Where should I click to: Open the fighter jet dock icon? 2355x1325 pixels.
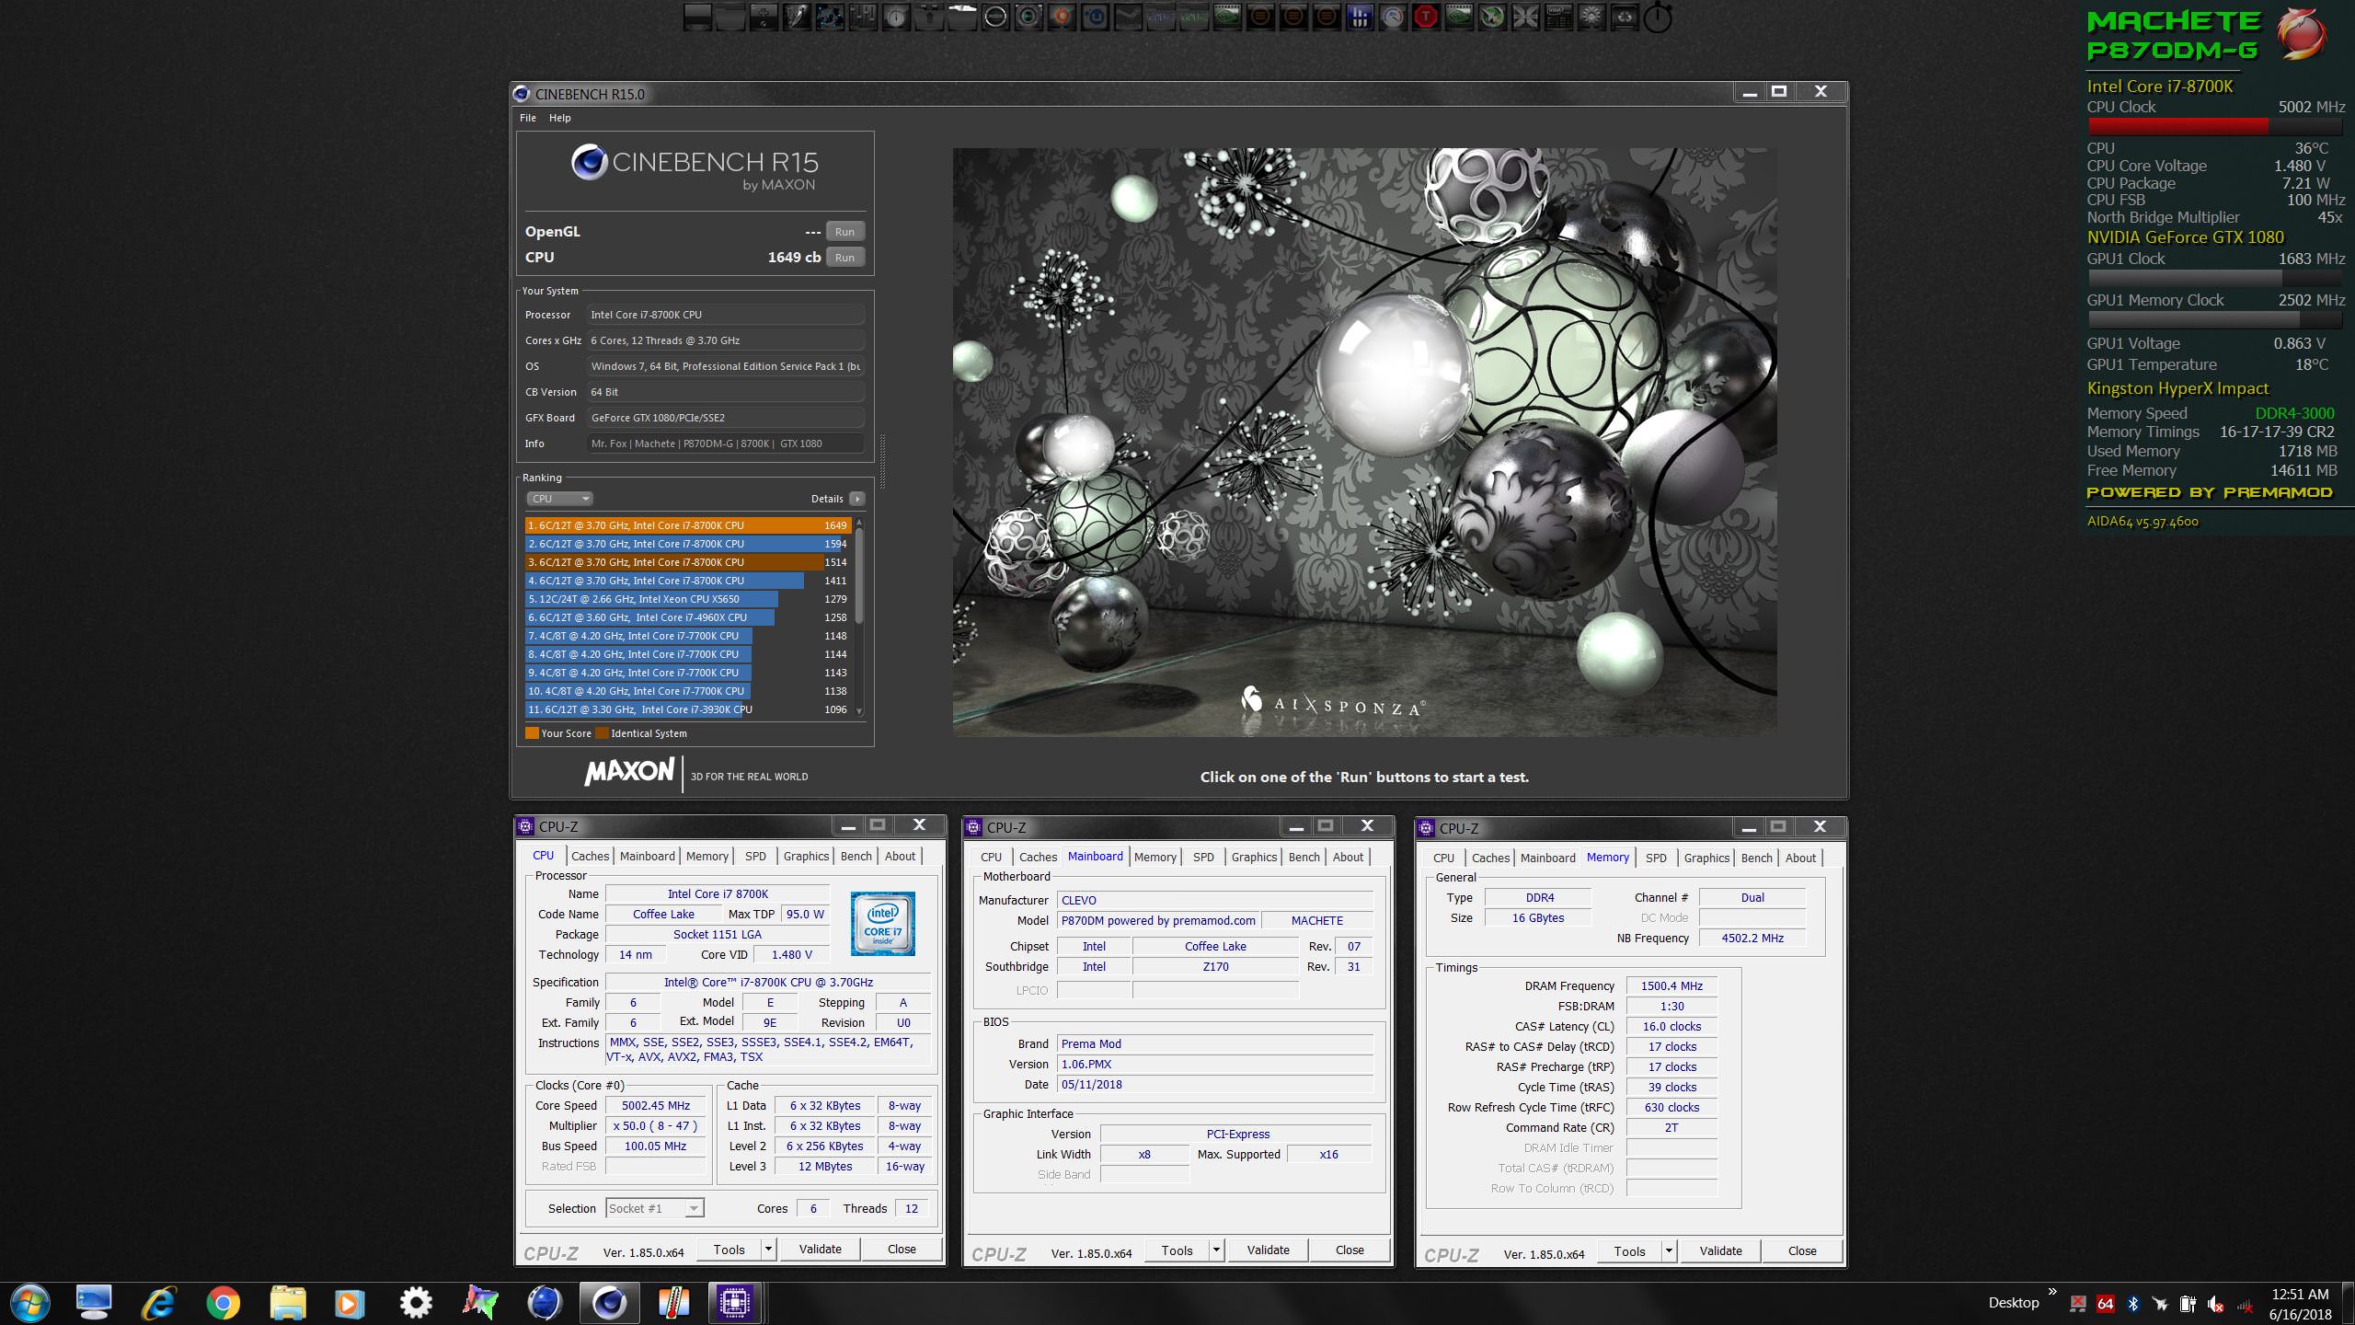click(1491, 17)
